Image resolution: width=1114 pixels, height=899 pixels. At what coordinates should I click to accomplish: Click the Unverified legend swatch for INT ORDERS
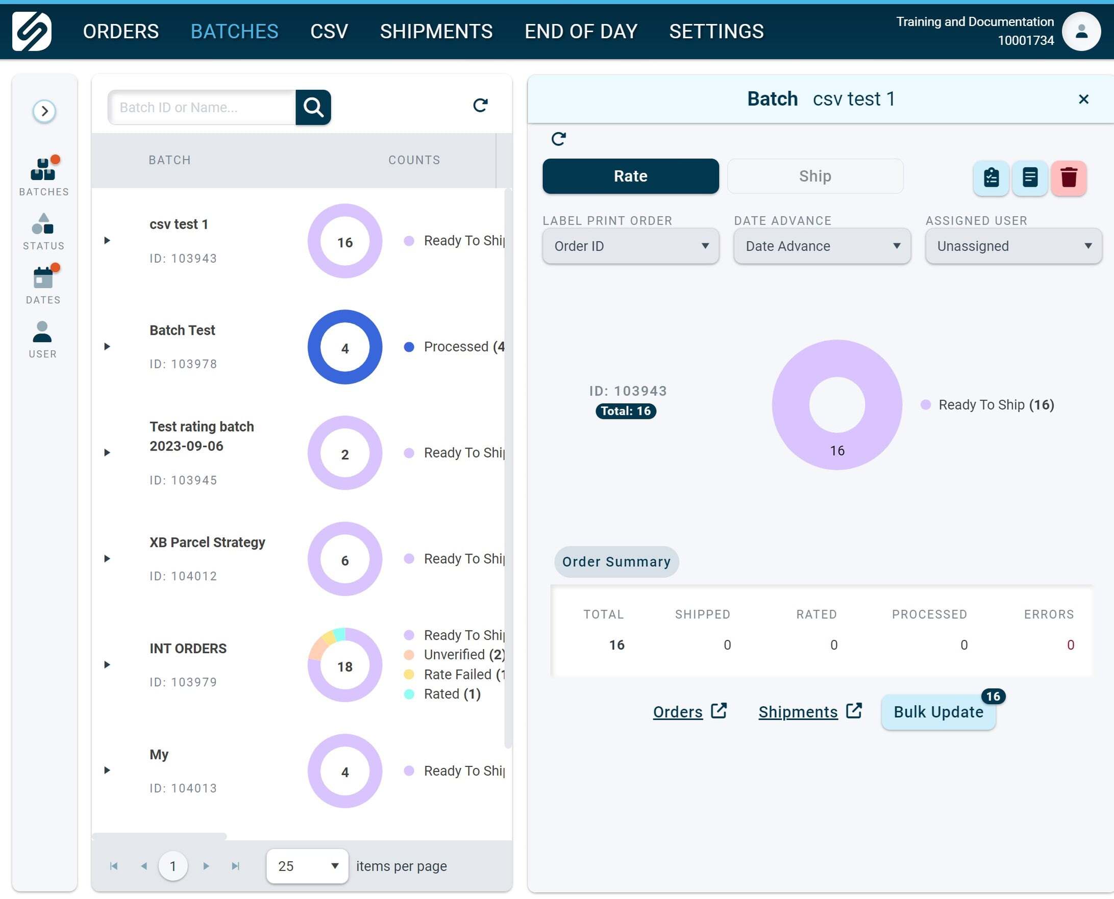409,655
